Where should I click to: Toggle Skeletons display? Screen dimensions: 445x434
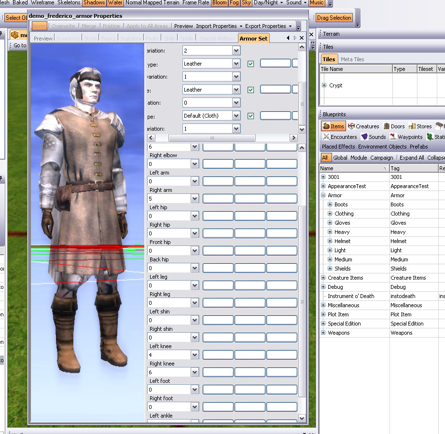pos(69,3)
